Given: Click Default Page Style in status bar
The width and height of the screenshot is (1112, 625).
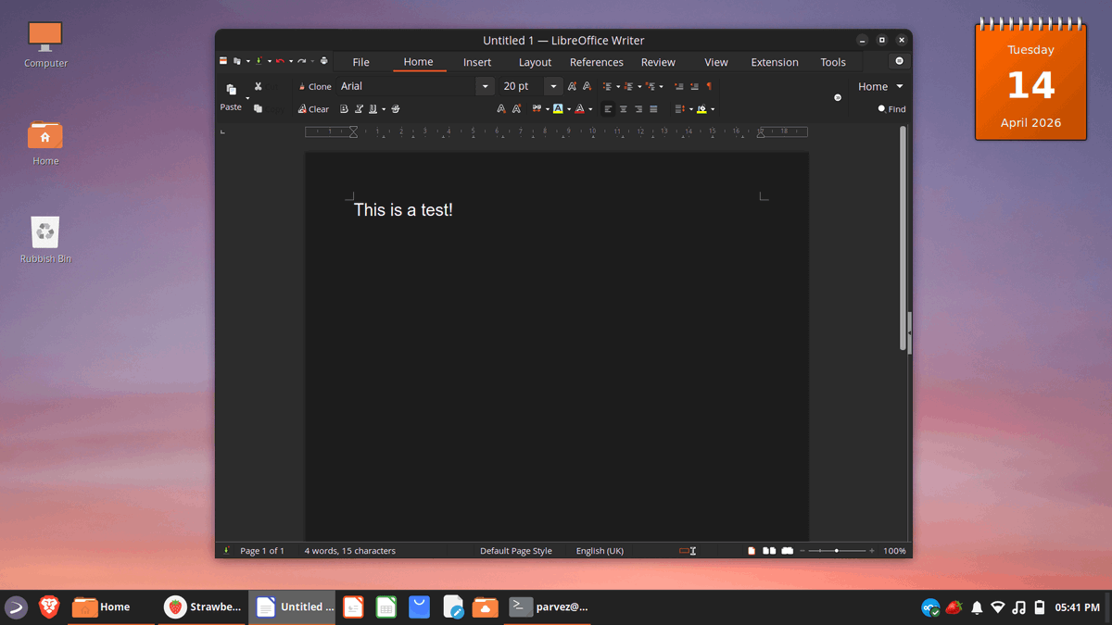Looking at the screenshot, I should tap(516, 551).
